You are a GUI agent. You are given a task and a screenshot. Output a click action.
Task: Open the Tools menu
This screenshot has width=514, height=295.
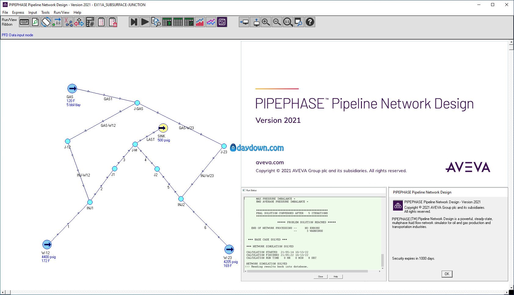tap(45, 12)
